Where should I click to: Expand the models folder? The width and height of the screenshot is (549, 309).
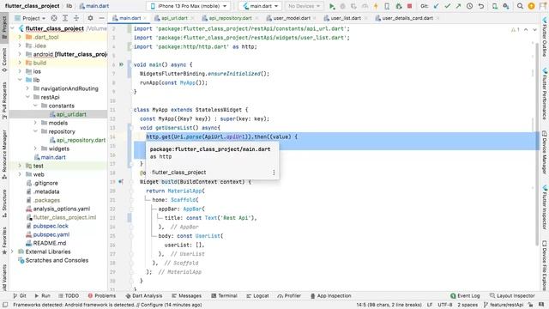click(35, 123)
